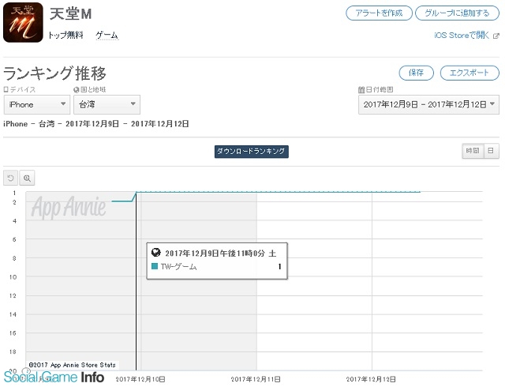The height and width of the screenshot is (387, 505).
Task: Click the グループに追加する button
Action: pos(457,13)
